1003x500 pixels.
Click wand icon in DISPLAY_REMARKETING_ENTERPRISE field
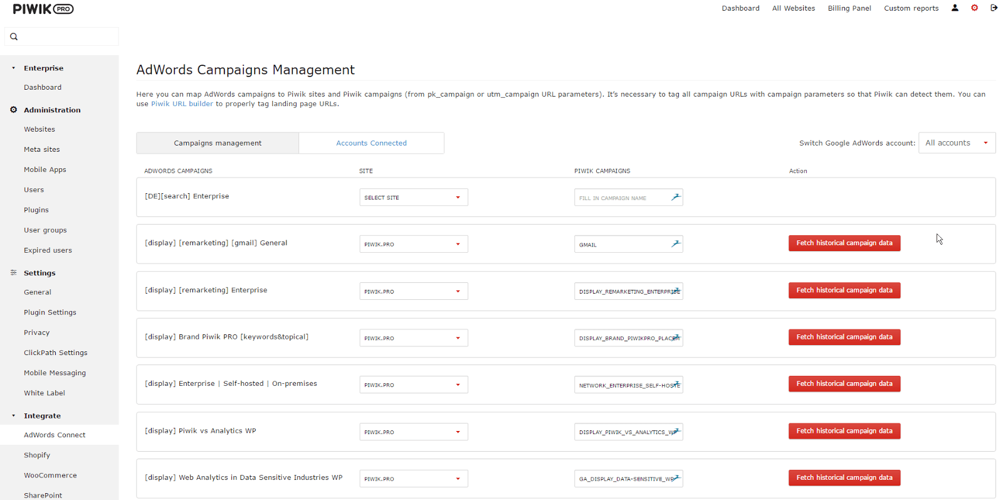click(676, 290)
